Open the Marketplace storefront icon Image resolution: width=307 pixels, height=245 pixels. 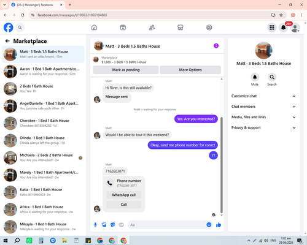[181, 28]
